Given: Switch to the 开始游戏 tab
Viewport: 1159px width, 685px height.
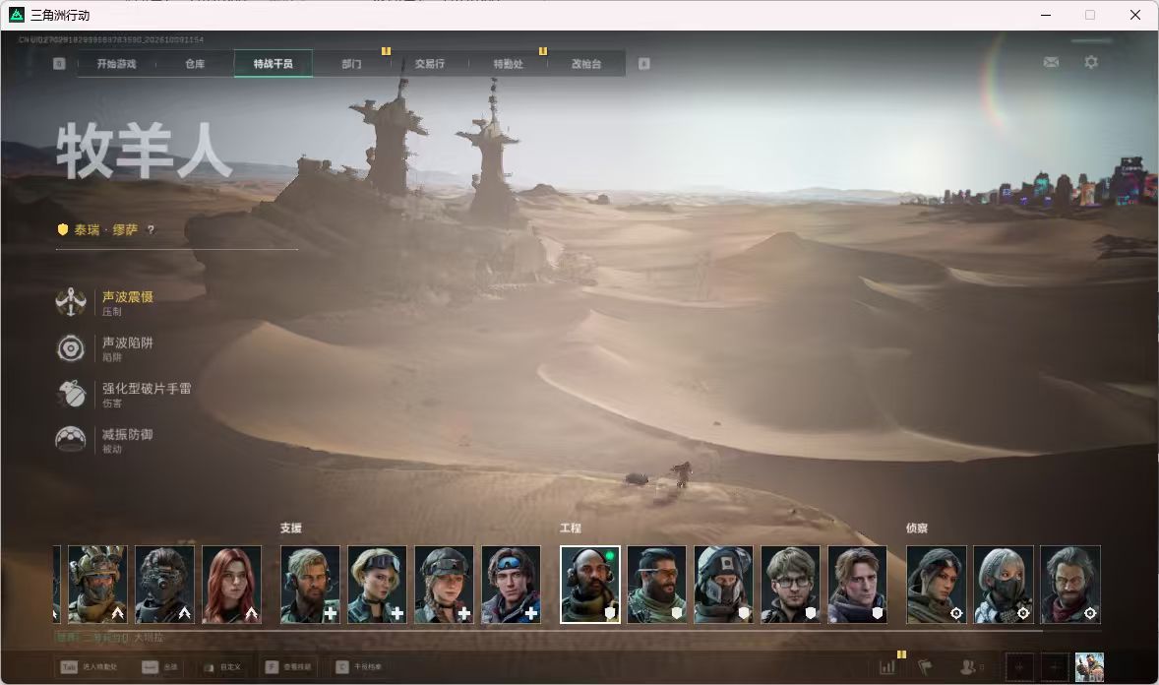Looking at the screenshot, I should pos(117,64).
